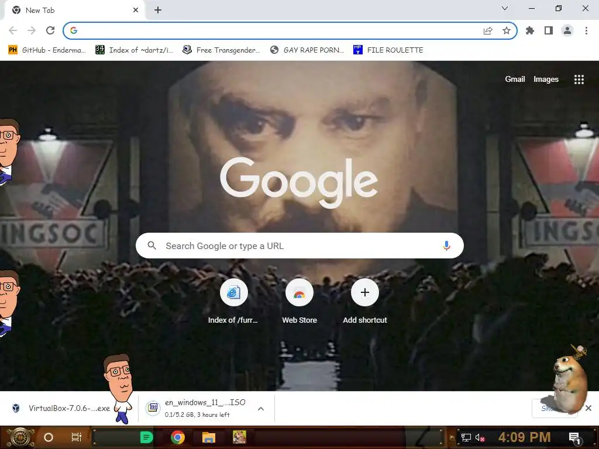The image size is (599, 449).
Task: Select the New Tab tab
Action: (x=74, y=11)
